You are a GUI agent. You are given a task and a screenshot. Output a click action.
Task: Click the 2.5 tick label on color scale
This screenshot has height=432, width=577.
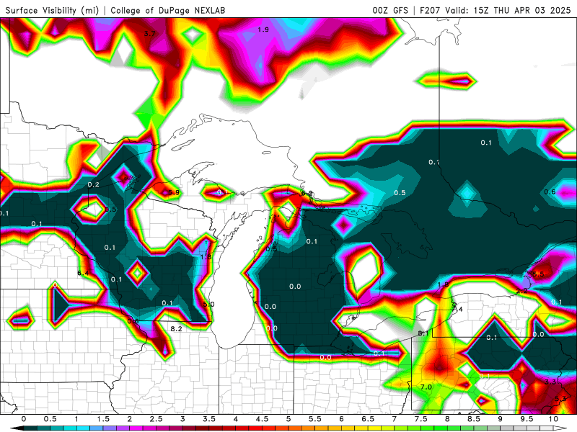coord(156,419)
